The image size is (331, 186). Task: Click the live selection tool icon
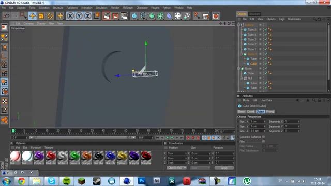[23, 16]
